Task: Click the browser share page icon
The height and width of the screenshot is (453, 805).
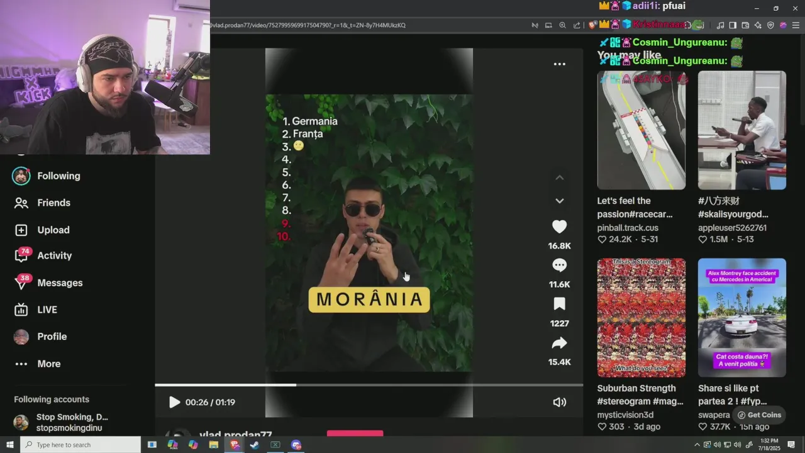Action: pyautogui.click(x=577, y=25)
